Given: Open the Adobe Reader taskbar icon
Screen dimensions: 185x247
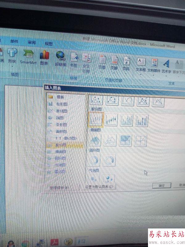Looking at the screenshot, I should 54,242.
